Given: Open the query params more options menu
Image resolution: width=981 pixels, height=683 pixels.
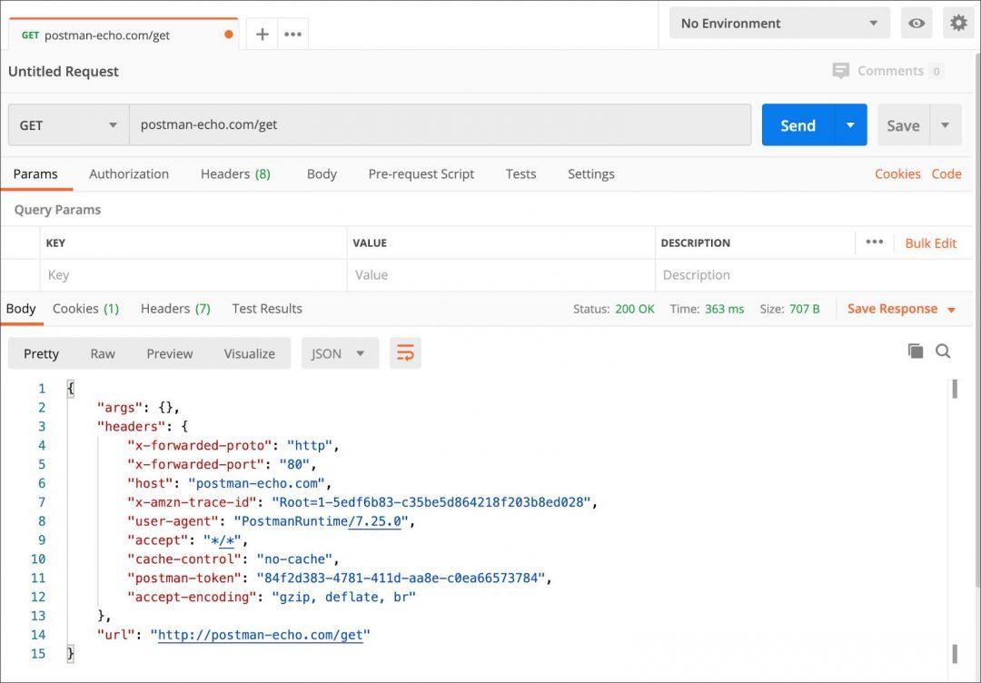Looking at the screenshot, I should tap(874, 243).
